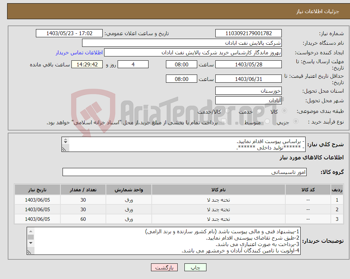Click item name تخته چند لا in row 1
Screen dimensions: 350x279
218,200
